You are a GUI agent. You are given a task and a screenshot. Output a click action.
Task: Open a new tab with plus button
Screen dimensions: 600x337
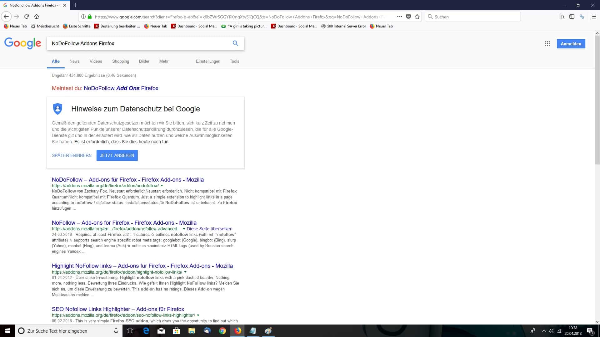tap(75, 5)
